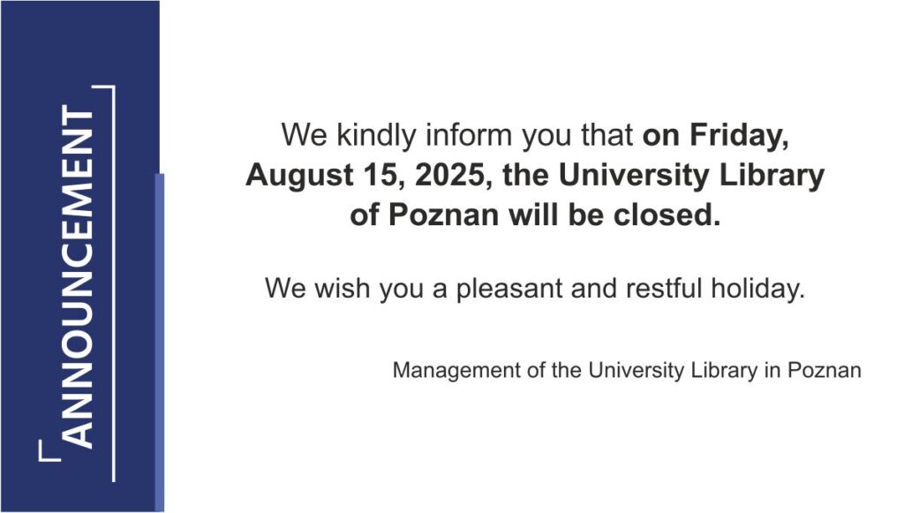
Task: Click the bold words 'of Poznan'
Action: [425, 215]
